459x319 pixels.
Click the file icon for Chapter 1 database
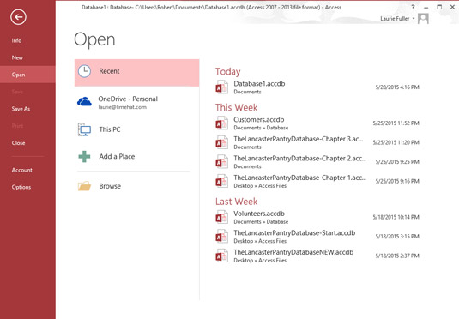pos(221,181)
